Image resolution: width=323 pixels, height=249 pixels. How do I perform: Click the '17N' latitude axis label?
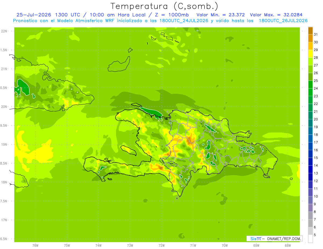tap(4, 220)
